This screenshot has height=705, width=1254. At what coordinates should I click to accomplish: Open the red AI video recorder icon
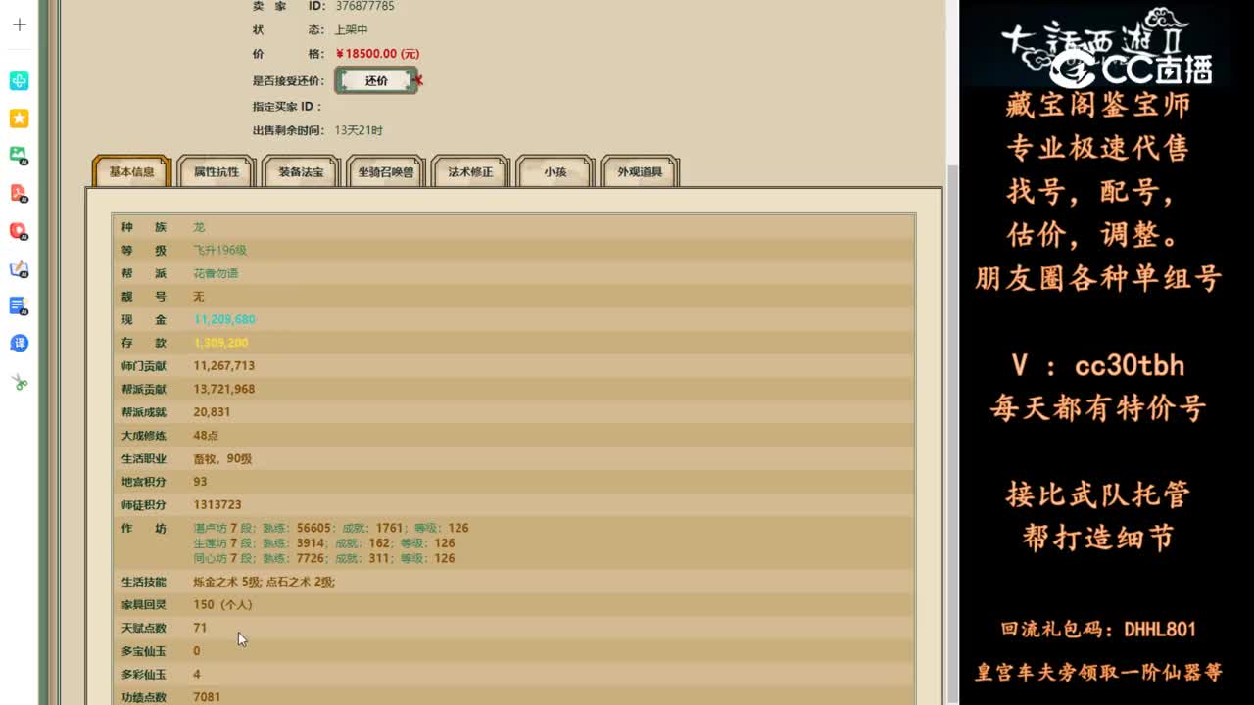19,231
